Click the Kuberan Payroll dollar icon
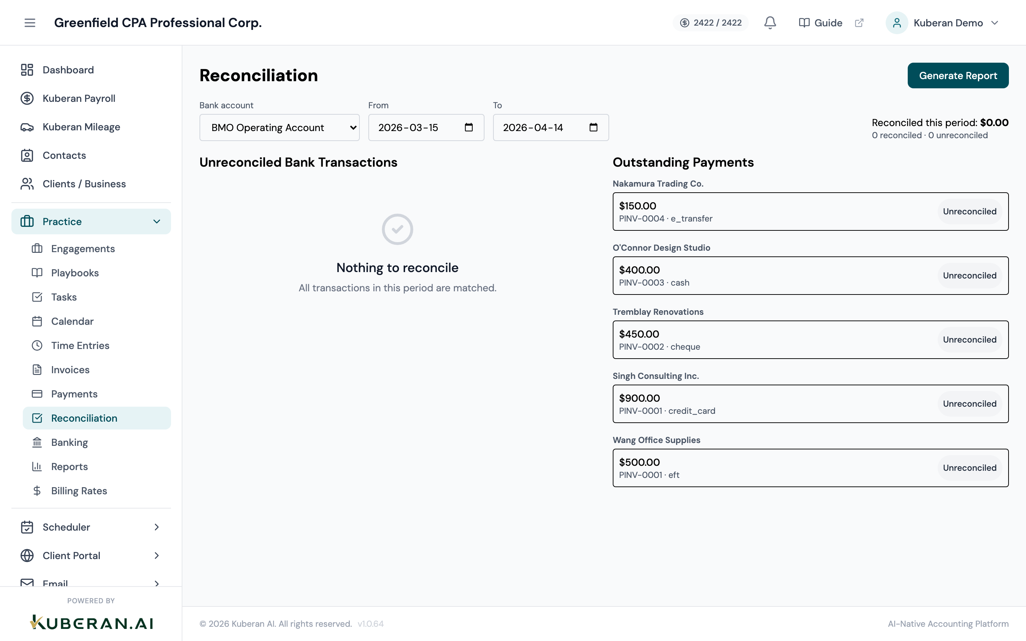 (27, 98)
